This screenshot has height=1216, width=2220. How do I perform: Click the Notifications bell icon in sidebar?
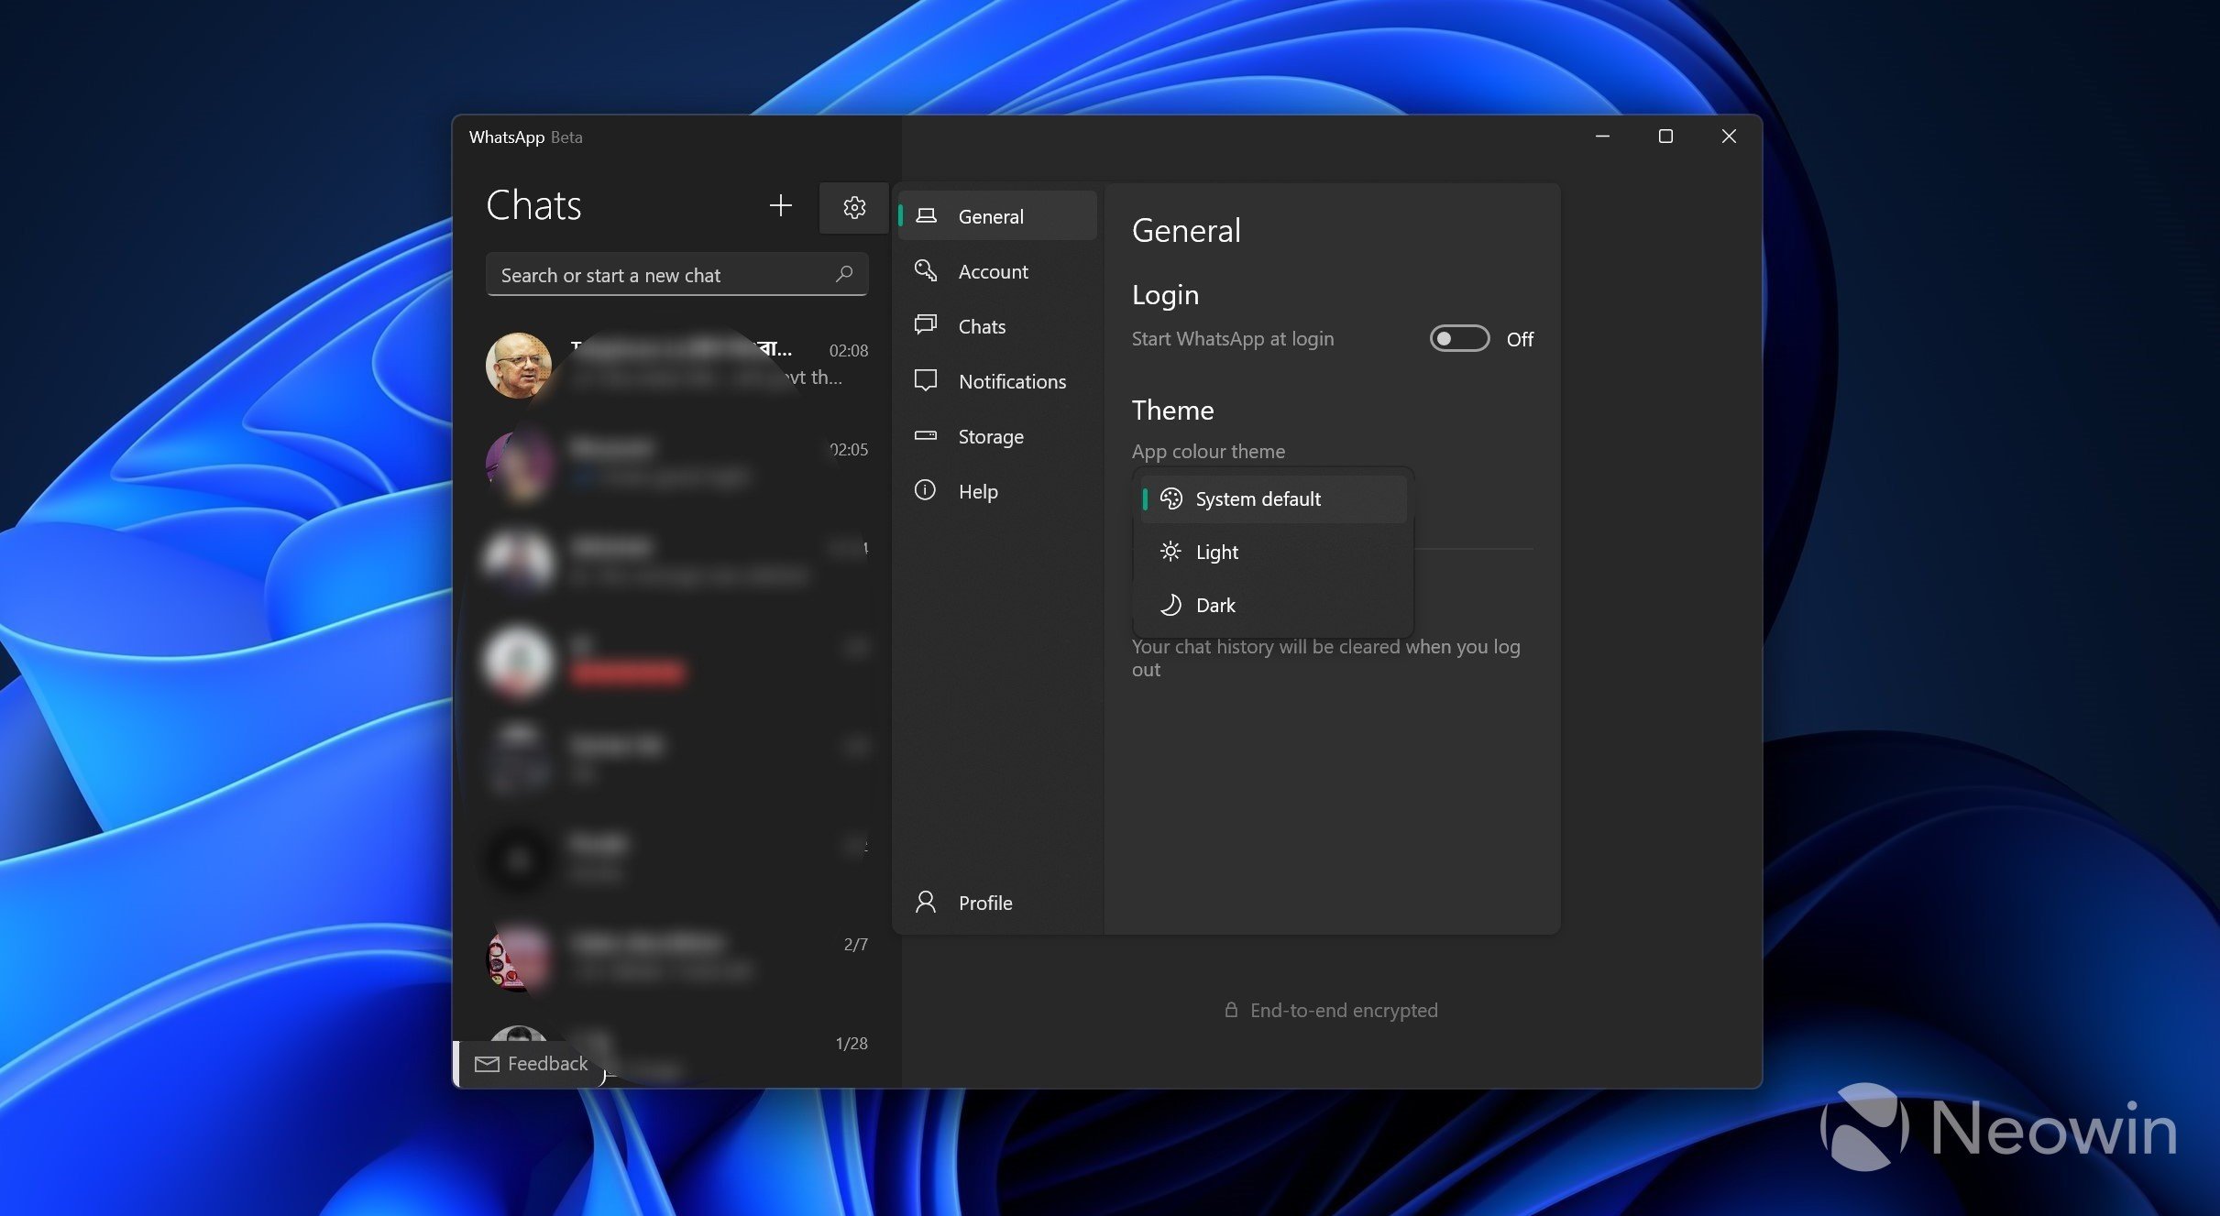(925, 380)
